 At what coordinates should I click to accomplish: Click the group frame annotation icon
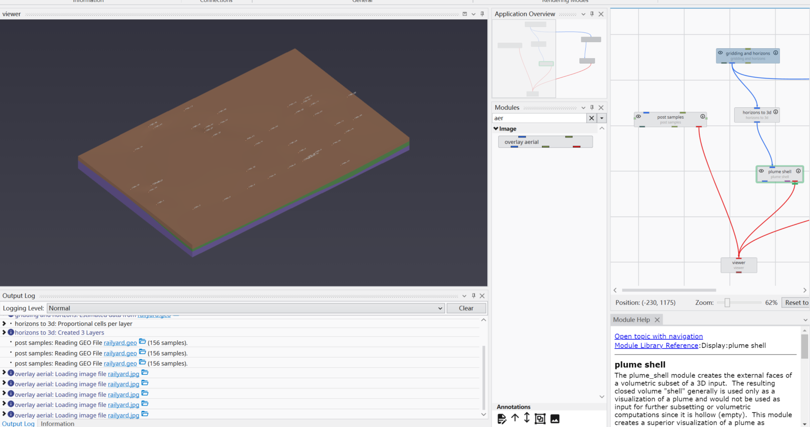click(540, 419)
